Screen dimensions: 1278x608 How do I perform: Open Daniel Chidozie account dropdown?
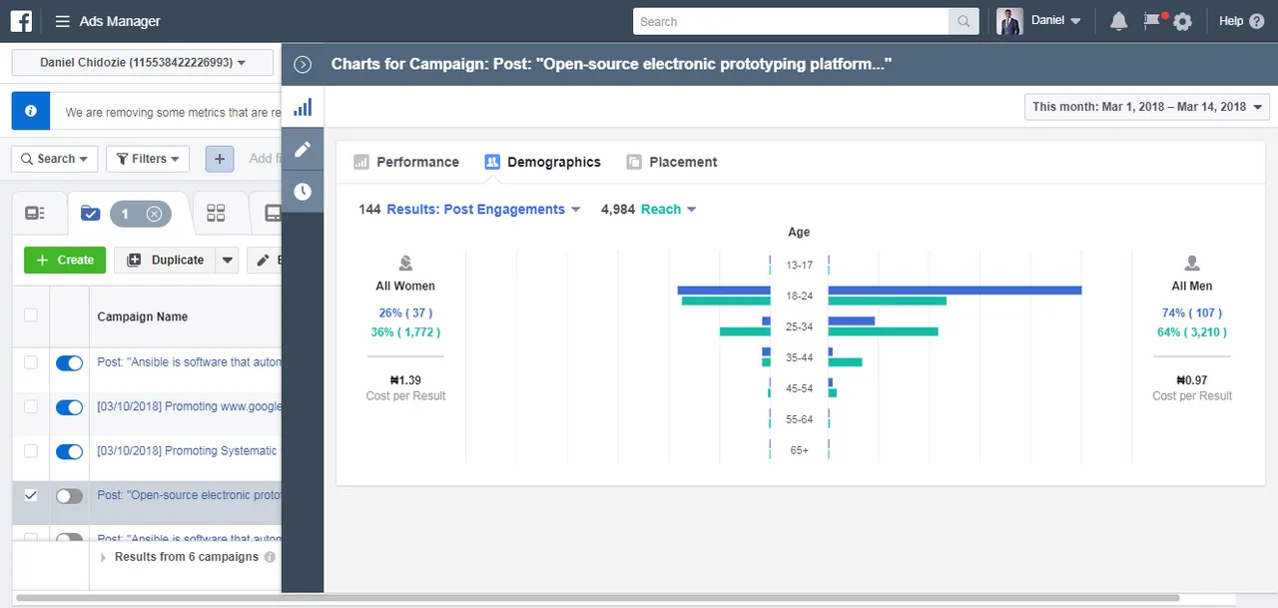pos(143,63)
